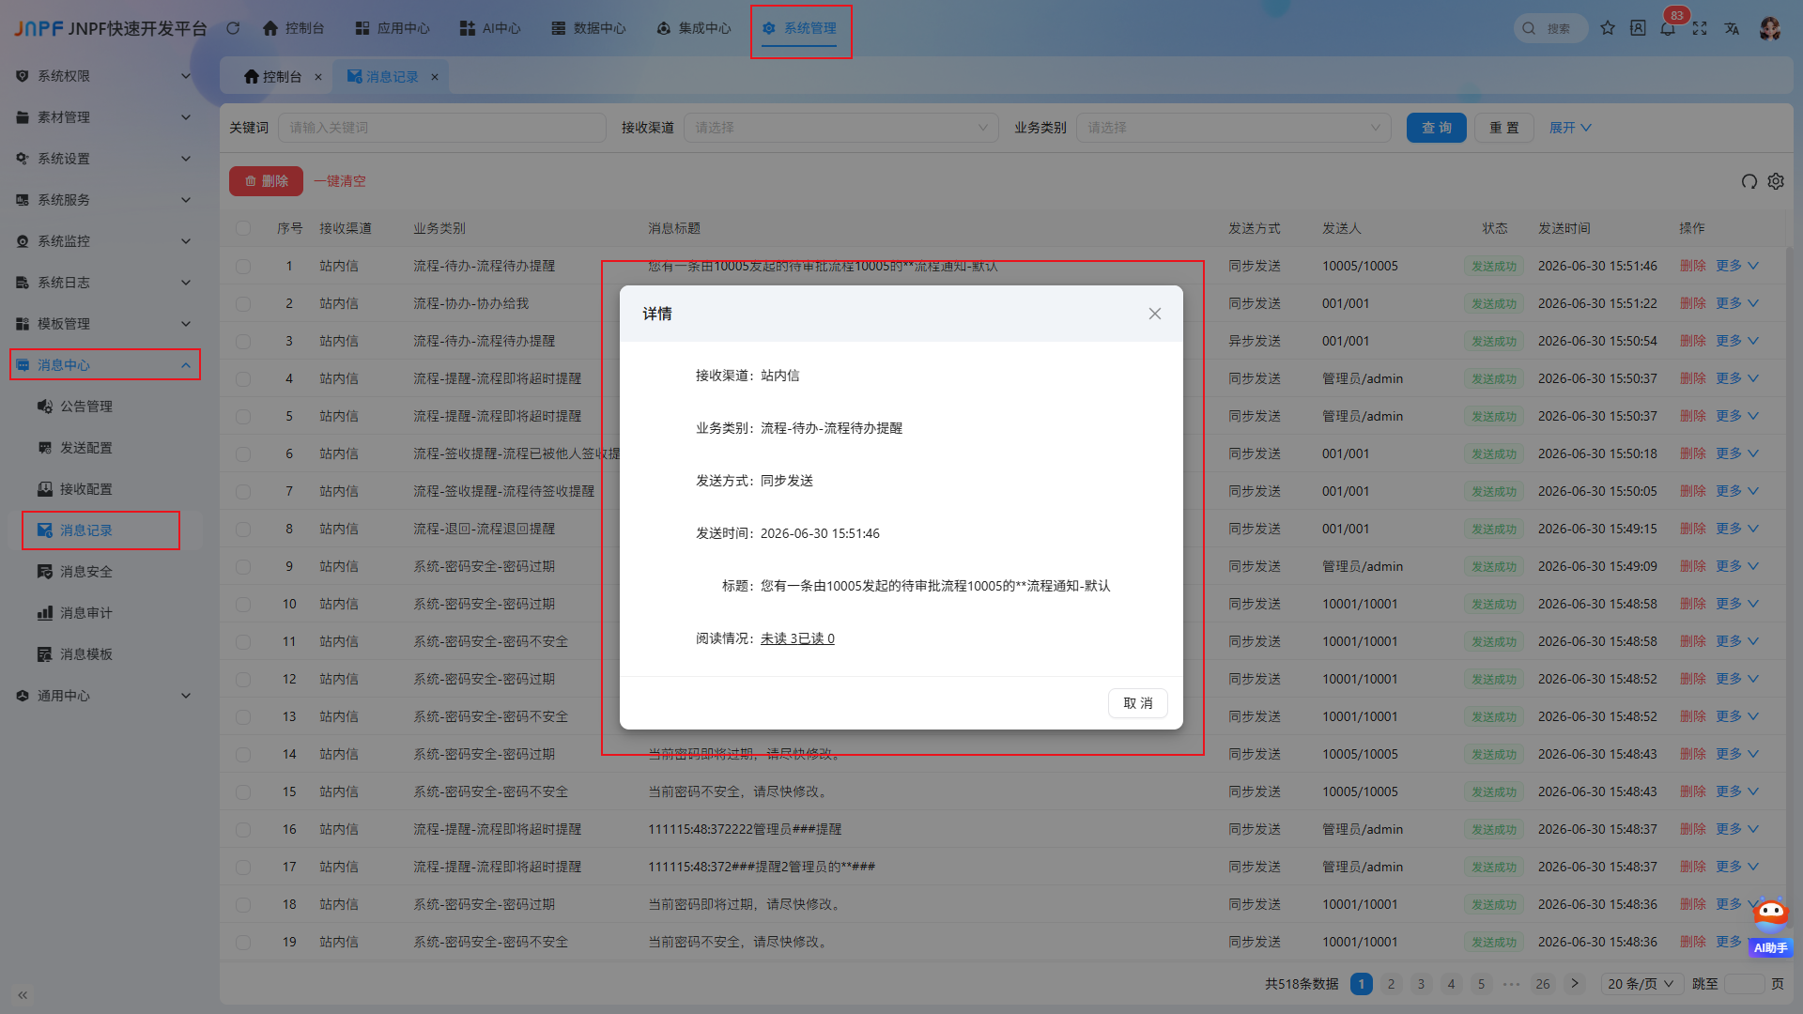Switch to 数据中心 top menu
Viewport: 1803px width, 1014px height.
click(589, 28)
